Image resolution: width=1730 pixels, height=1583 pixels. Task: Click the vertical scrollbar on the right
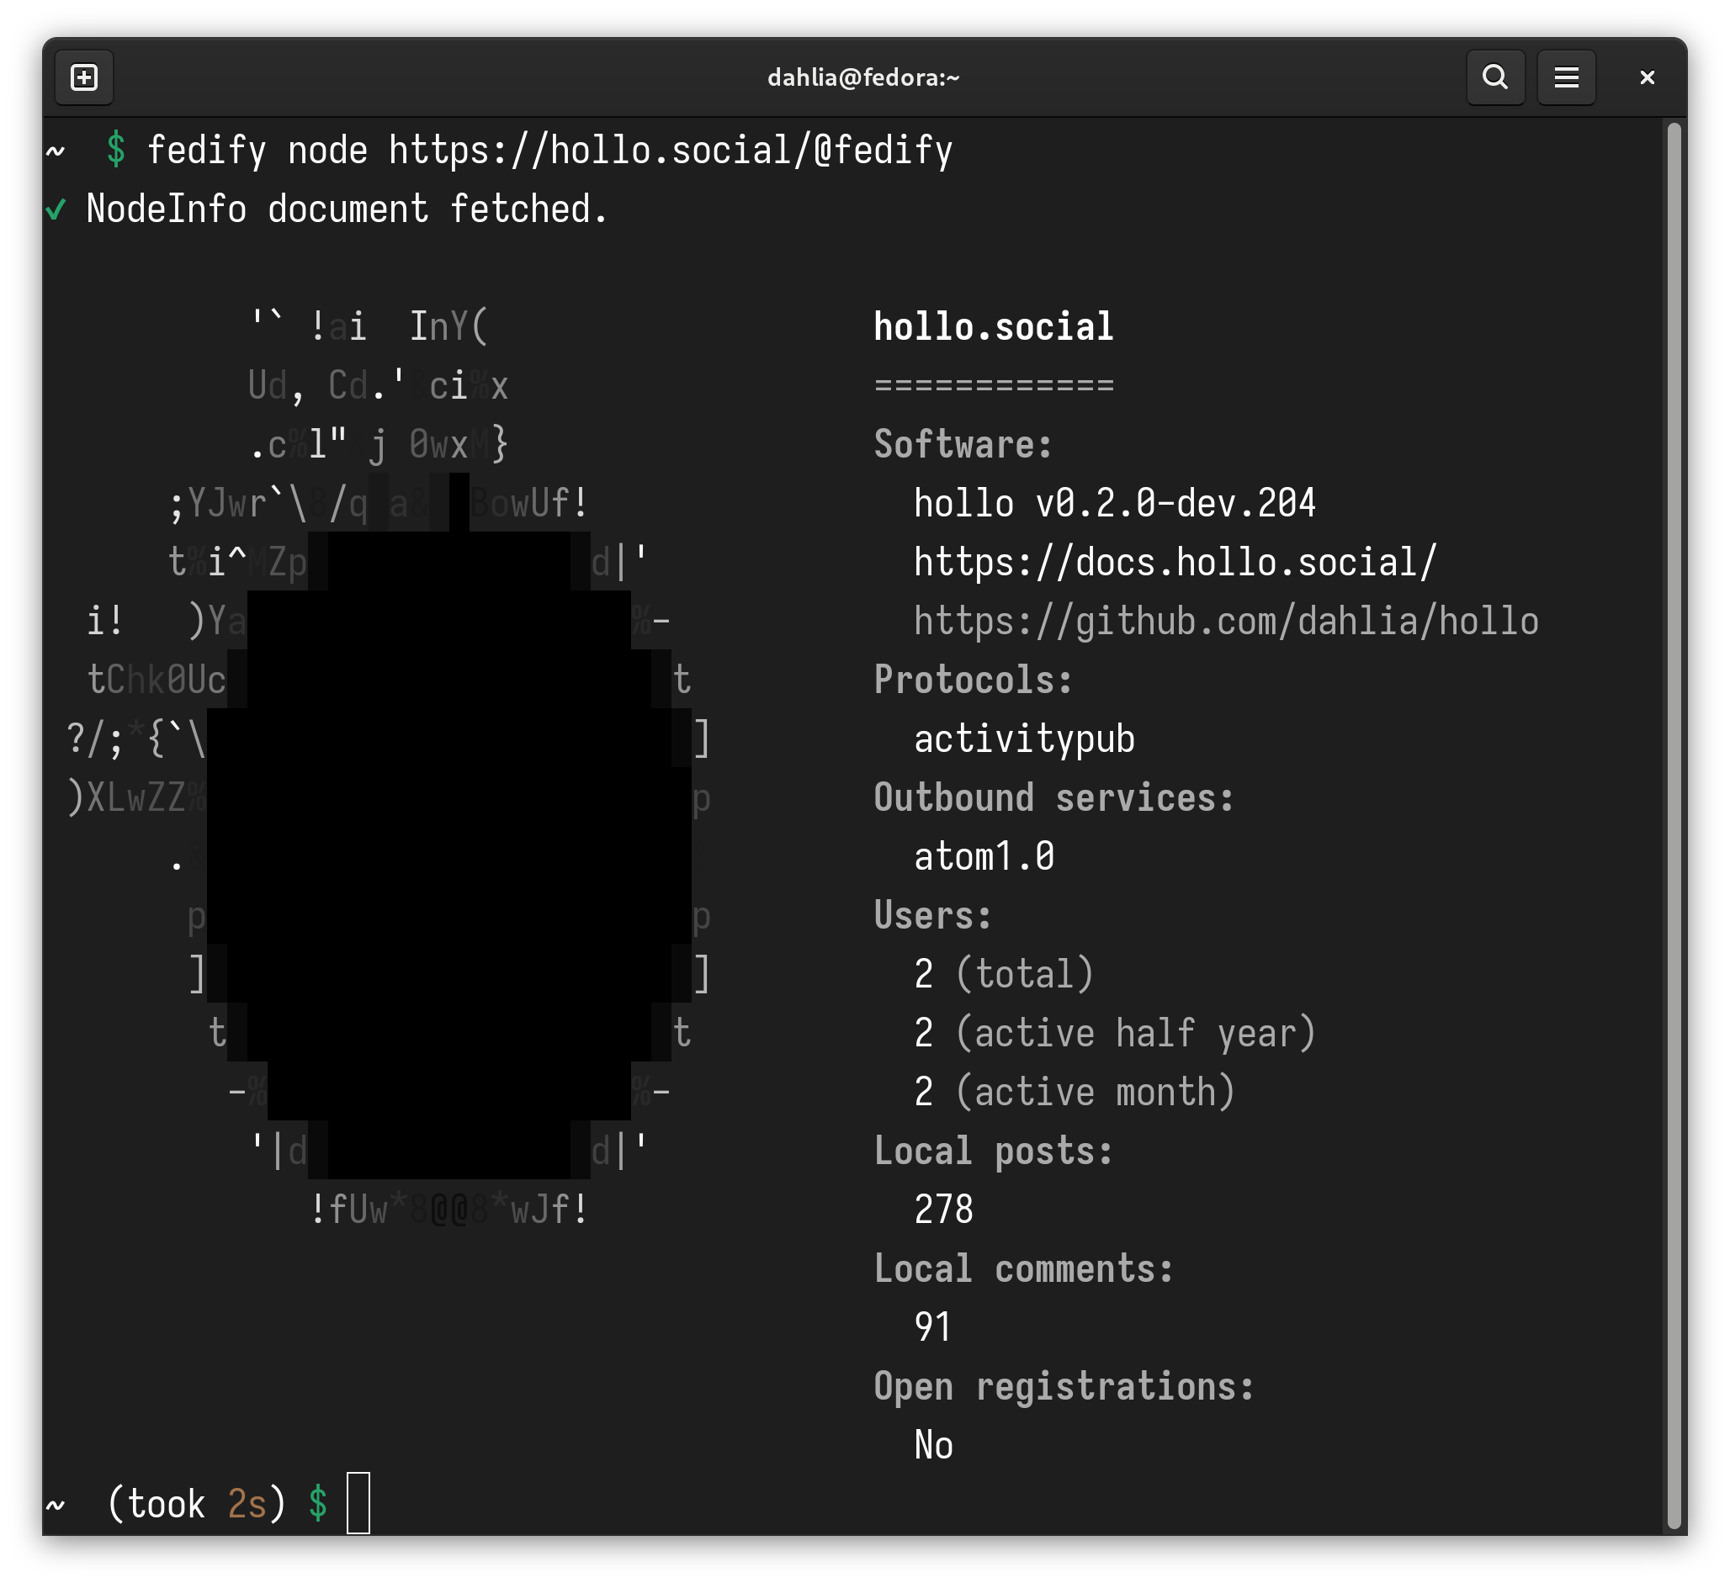tap(1673, 823)
